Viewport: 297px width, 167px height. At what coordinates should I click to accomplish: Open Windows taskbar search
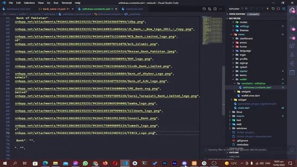click(x=15, y=163)
